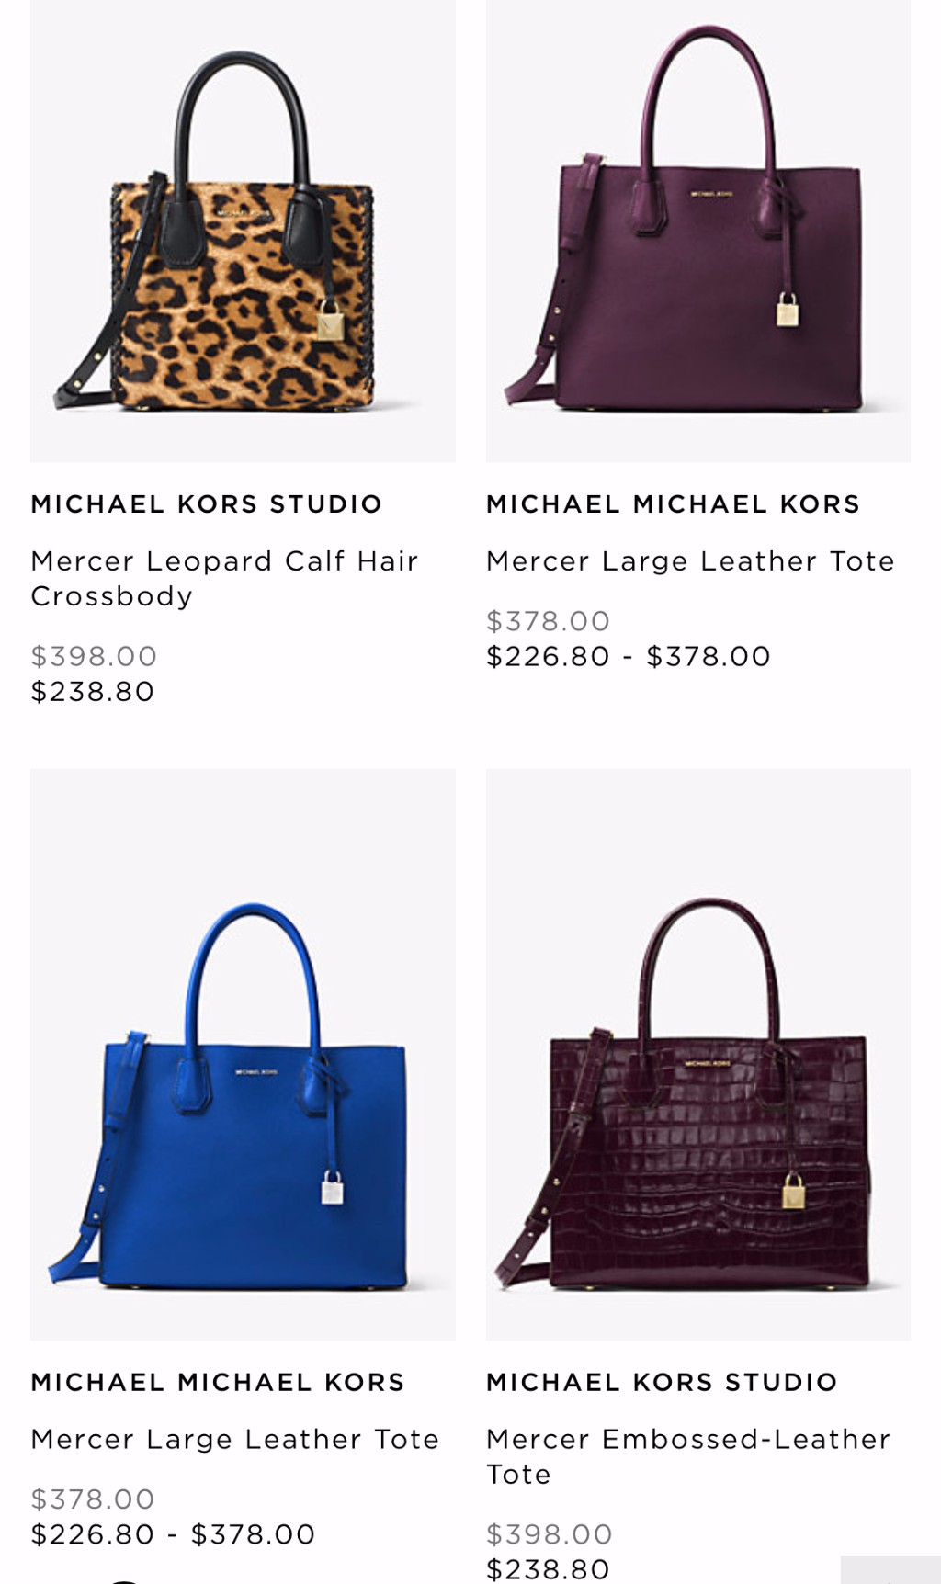This screenshot has width=941, height=1584.
Task: Click $398.00 original price of embossed tote
Action: (x=550, y=1534)
